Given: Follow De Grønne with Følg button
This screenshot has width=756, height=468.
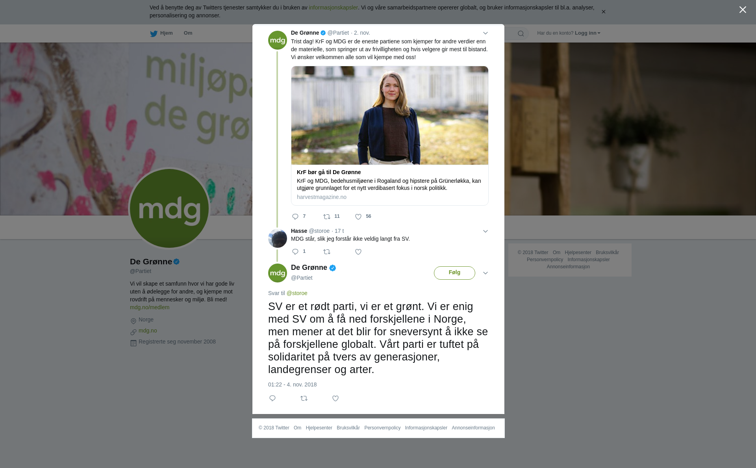Looking at the screenshot, I should pos(454,273).
